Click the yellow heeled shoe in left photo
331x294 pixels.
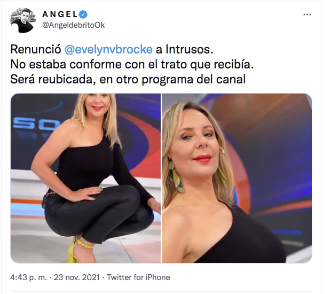(78, 251)
